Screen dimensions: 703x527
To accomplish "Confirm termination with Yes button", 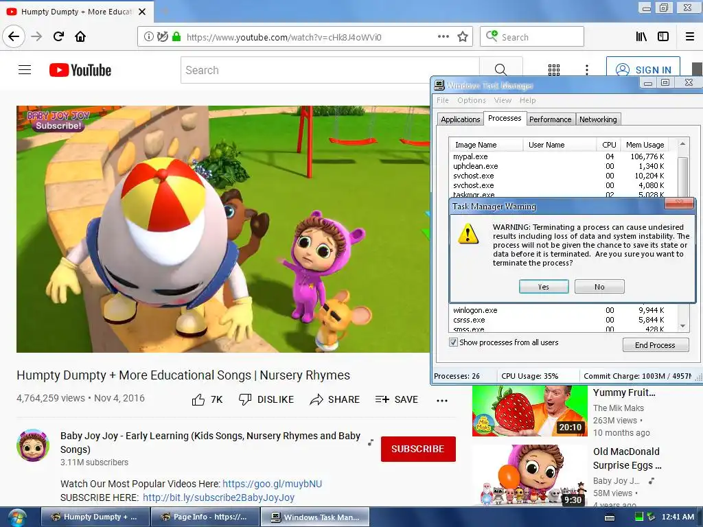I will pyautogui.click(x=544, y=287).
